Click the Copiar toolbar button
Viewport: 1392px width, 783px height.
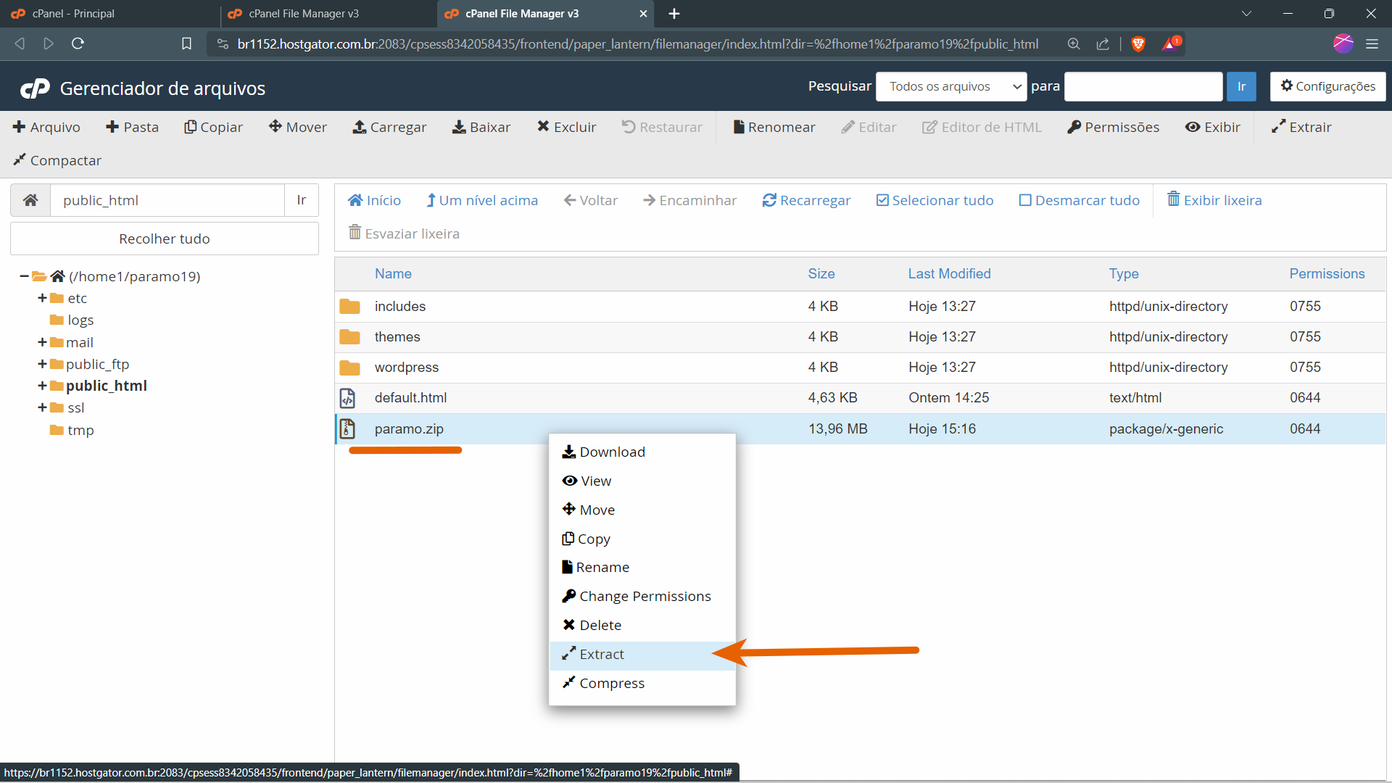(x=213, y=127)
